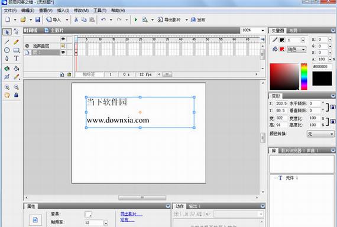Viewport: 337px width, 227px height.
Task: Open the line width dropdown arrow
Action: coord(303,40)
